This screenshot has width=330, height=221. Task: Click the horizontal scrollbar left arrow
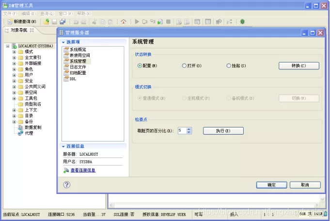111,205
